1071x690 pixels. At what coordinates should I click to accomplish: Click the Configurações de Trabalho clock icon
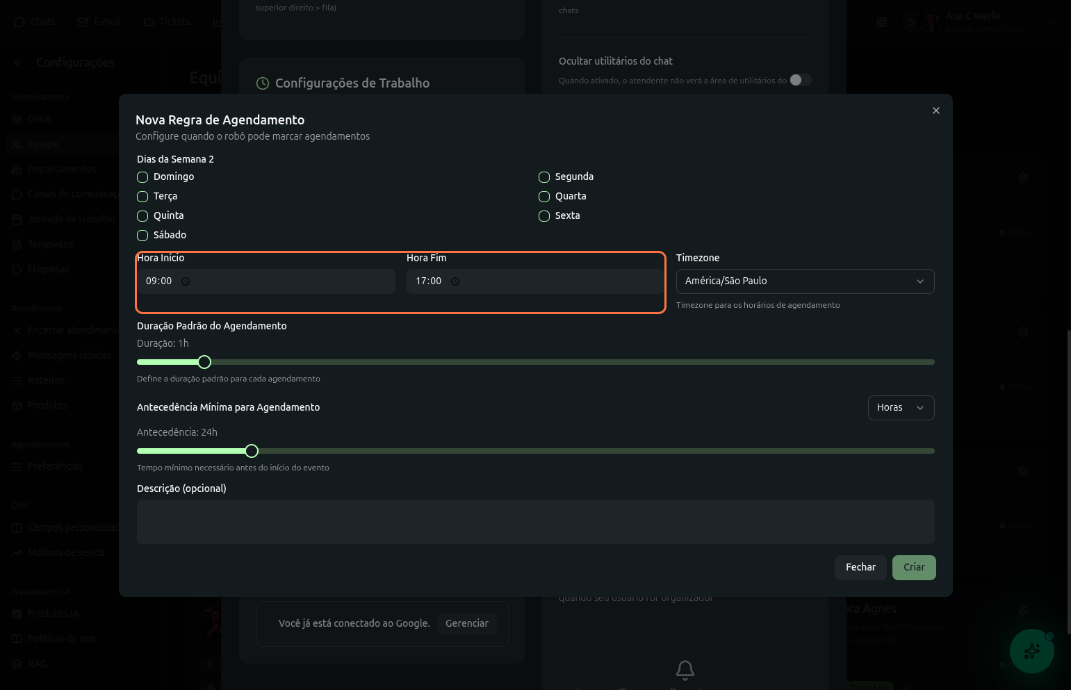[x=263, y=83]
